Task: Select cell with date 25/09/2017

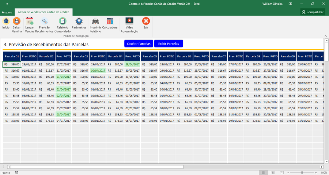Action: click(305, 64)
